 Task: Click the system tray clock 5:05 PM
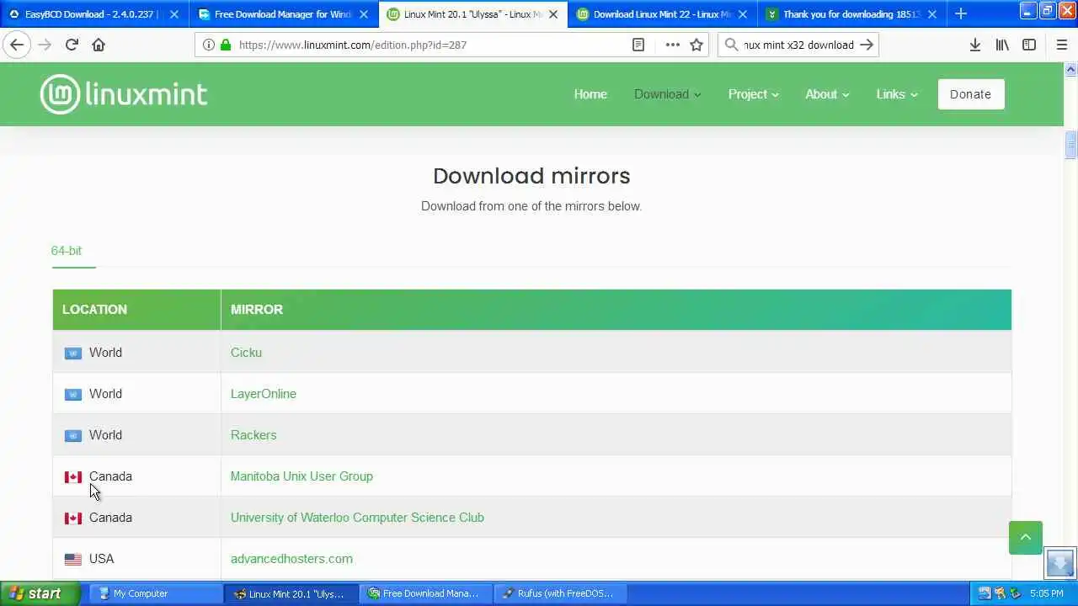[x=1046, y=593]
